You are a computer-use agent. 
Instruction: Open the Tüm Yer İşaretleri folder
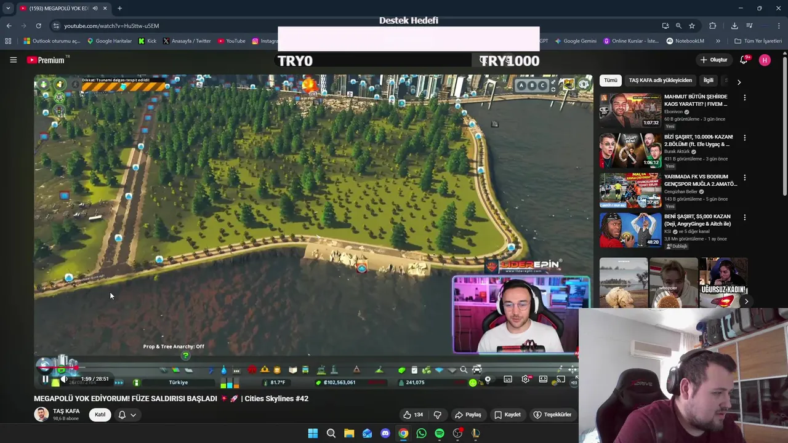tap(758, 41)
